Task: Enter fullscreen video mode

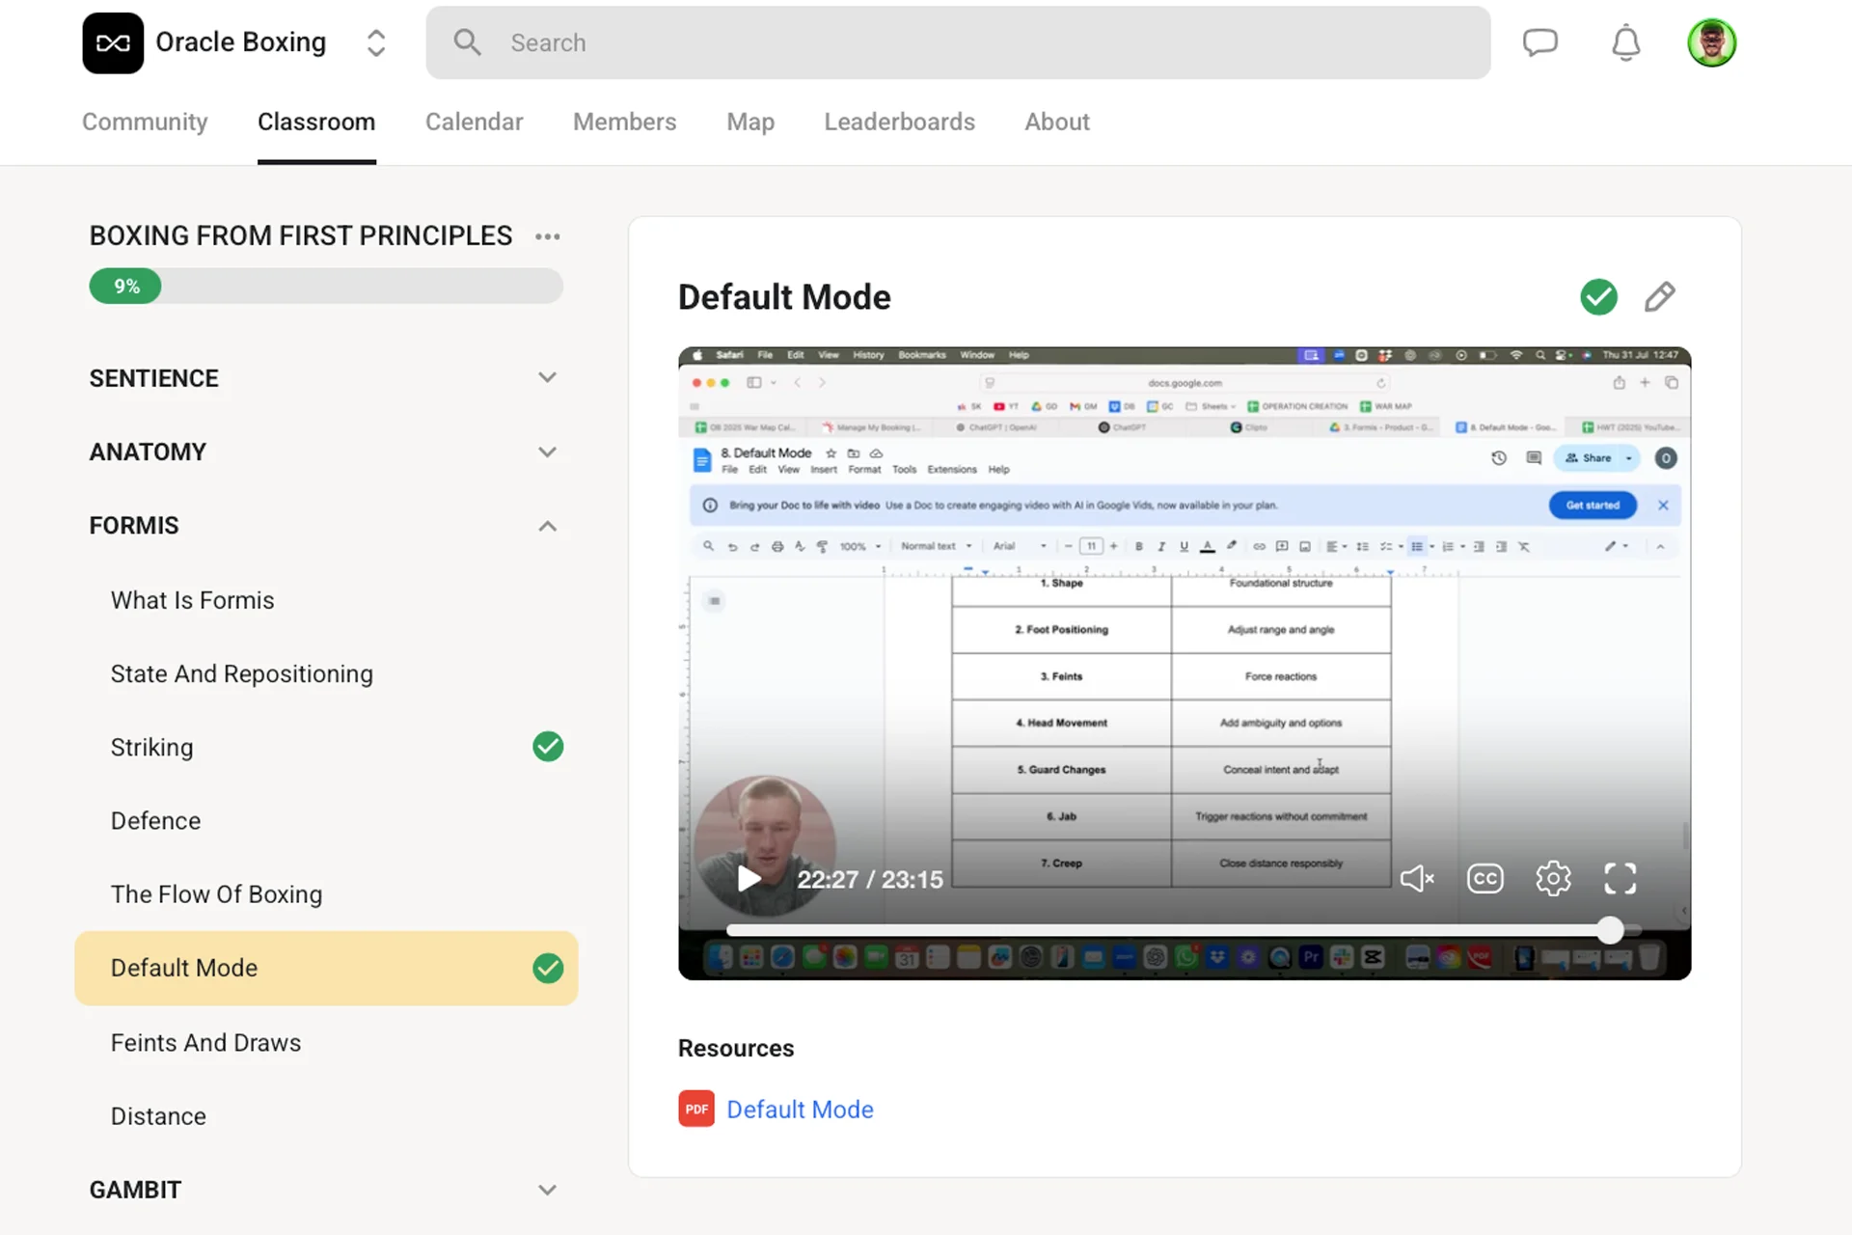Action: (1620, 878)
